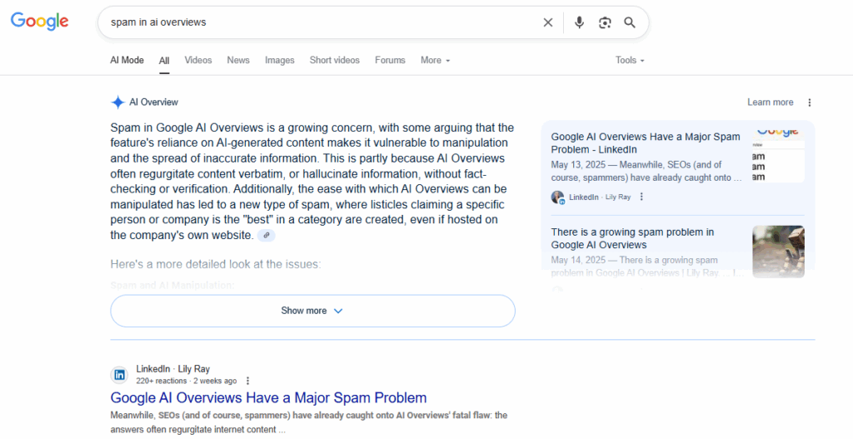853x439 pixels.
Task: Open the Tools dropdown
Action: coord(630,60)
